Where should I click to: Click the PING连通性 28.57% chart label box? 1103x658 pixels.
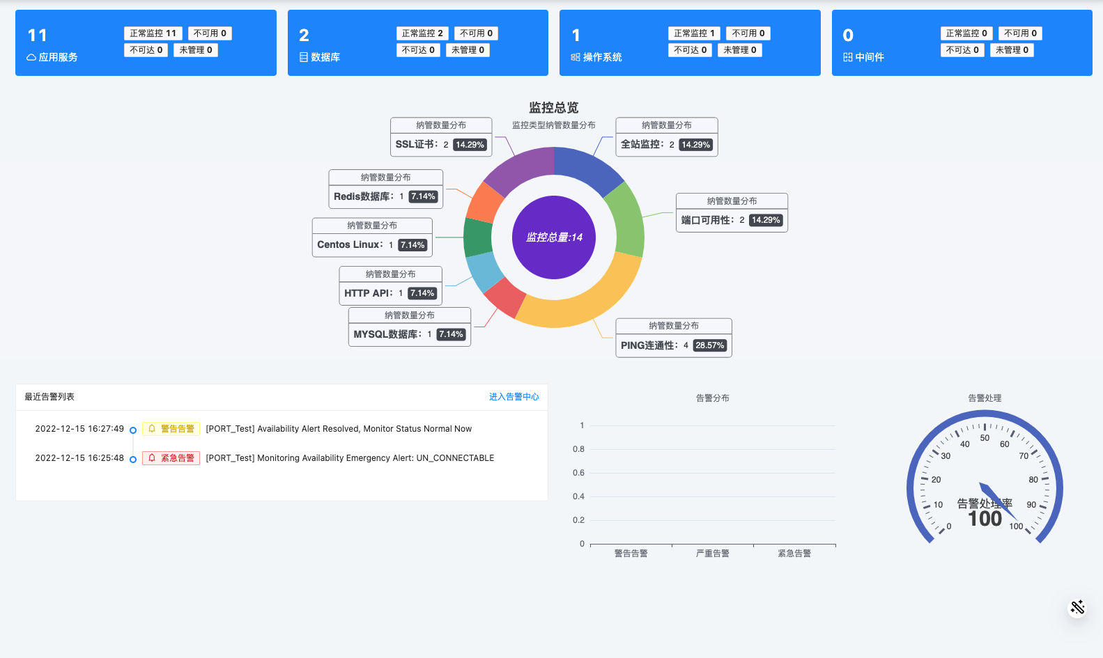click(674, 338)
